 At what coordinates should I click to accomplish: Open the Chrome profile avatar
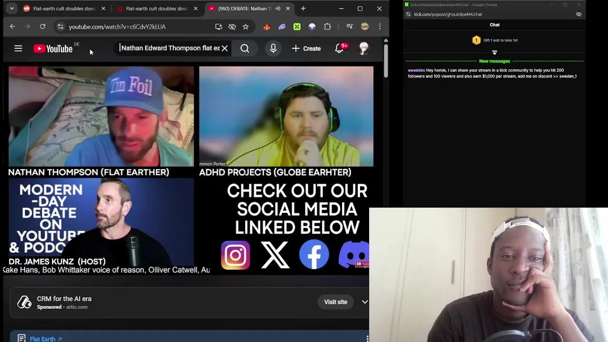(x=365, y=27)
